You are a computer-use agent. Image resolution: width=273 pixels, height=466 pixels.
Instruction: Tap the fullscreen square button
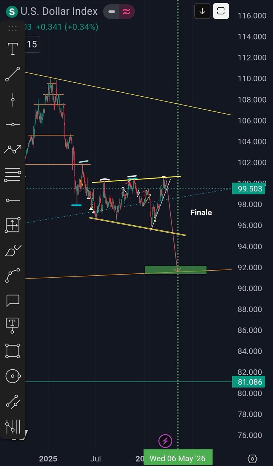(221, 11)
